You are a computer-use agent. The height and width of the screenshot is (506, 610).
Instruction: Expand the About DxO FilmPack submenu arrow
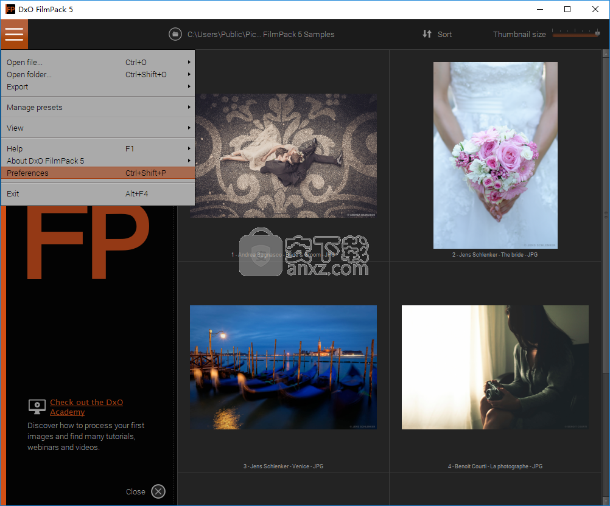tap(189, 161)
